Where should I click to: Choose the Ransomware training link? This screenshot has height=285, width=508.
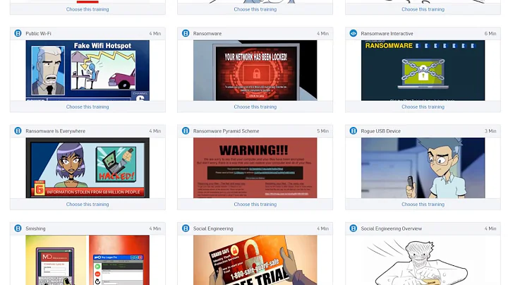click(x=255, y=107)
